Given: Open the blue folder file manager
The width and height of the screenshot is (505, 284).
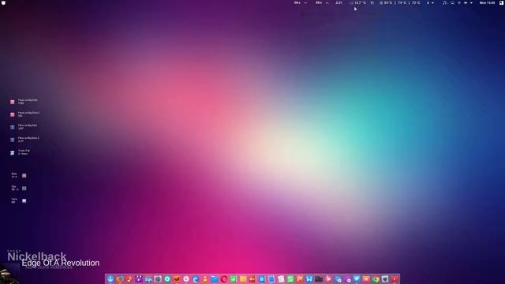Looking at the screenshot, I should (215, 279).
